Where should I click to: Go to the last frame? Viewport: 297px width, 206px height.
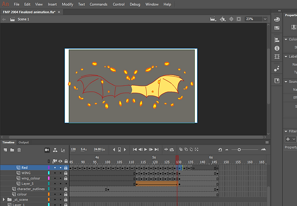click(156, 150)
